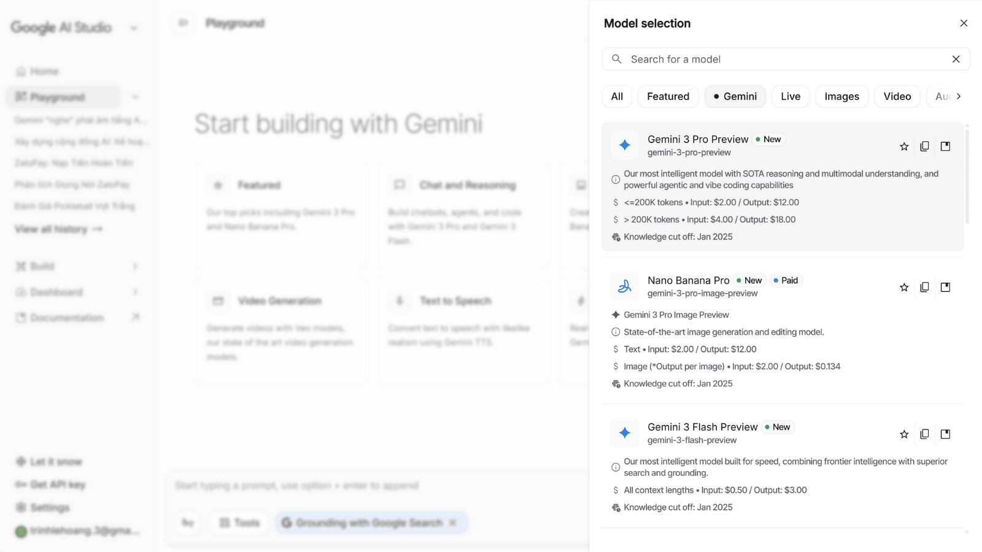Image resolution: width=982 pixels, height=552 pixels.
Task: Expand the Google AI Studio dropdown
Action: pyautogui.click(x=134, y=28)
